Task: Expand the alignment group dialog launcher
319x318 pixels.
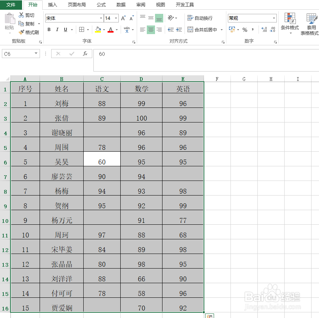Action: (223, 42)
